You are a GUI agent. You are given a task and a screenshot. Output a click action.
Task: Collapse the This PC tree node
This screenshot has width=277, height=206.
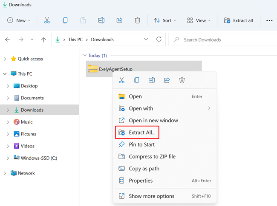[5, 74]
